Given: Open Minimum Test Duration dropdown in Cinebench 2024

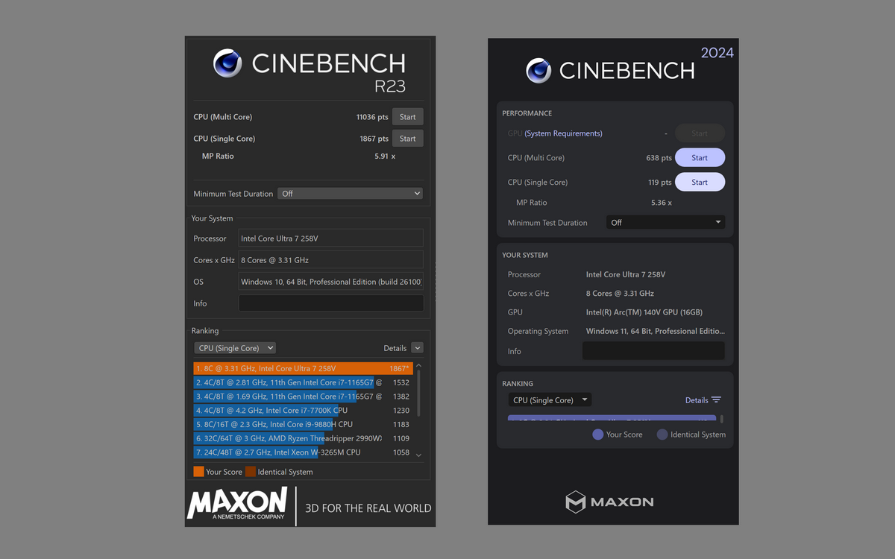Looking at the screenshot, I should (x=665, y=223).
